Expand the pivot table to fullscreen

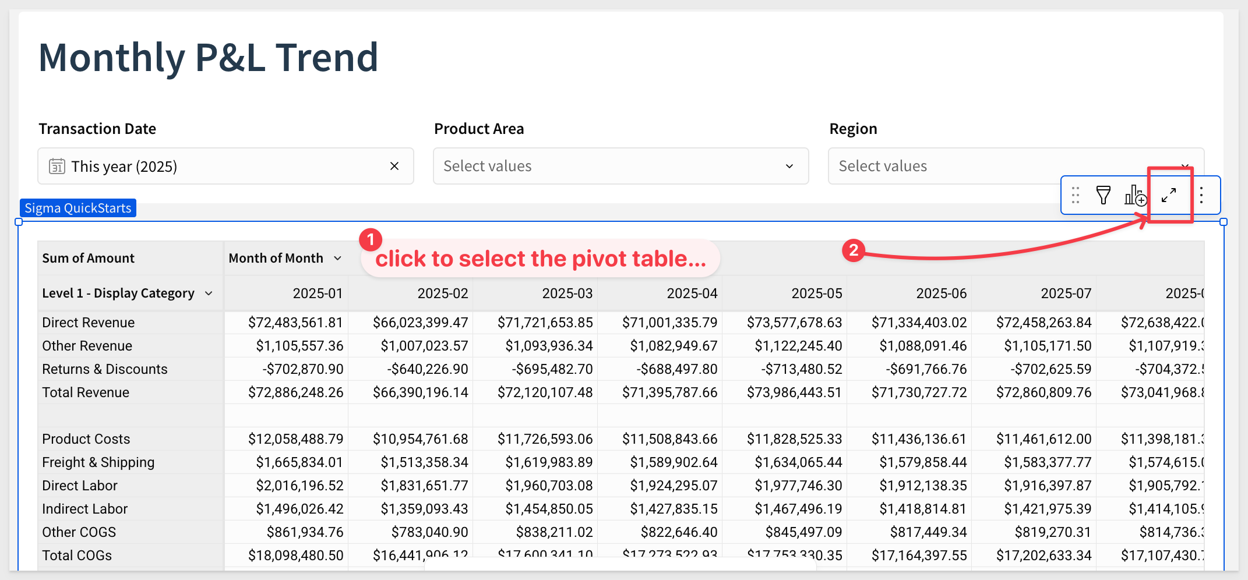click(1169, 195)
